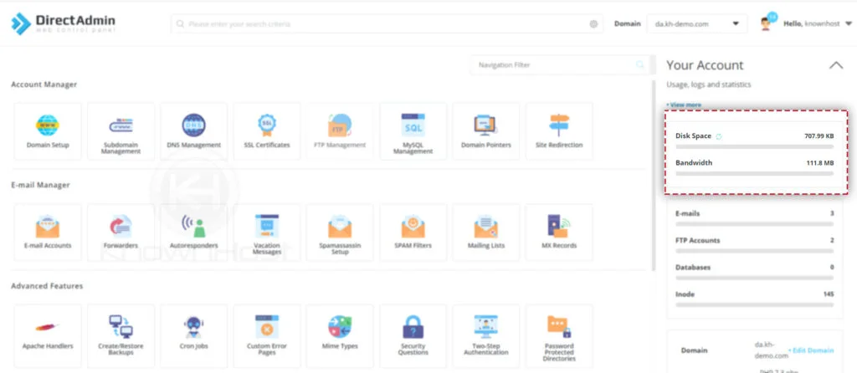
Task: Open MySQL Management
Action: click(413, 131)
